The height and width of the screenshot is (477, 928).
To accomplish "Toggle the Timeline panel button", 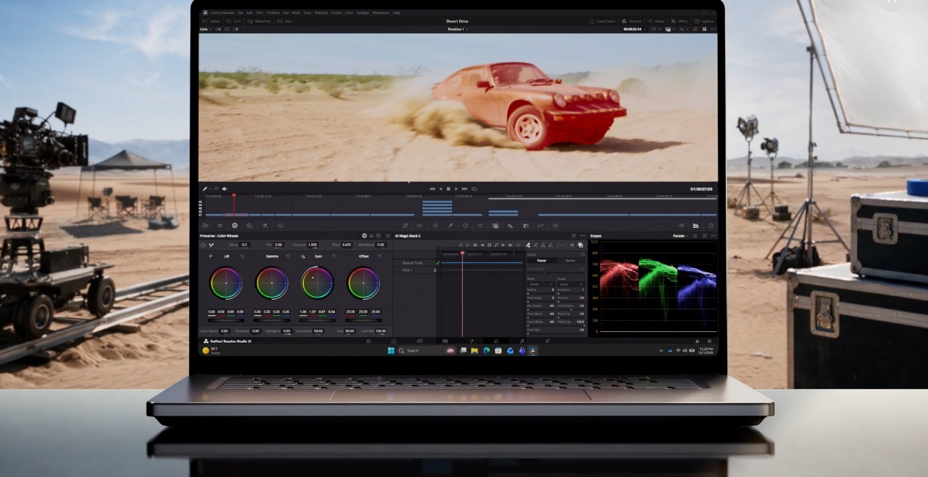I will (x=631, y=21).
